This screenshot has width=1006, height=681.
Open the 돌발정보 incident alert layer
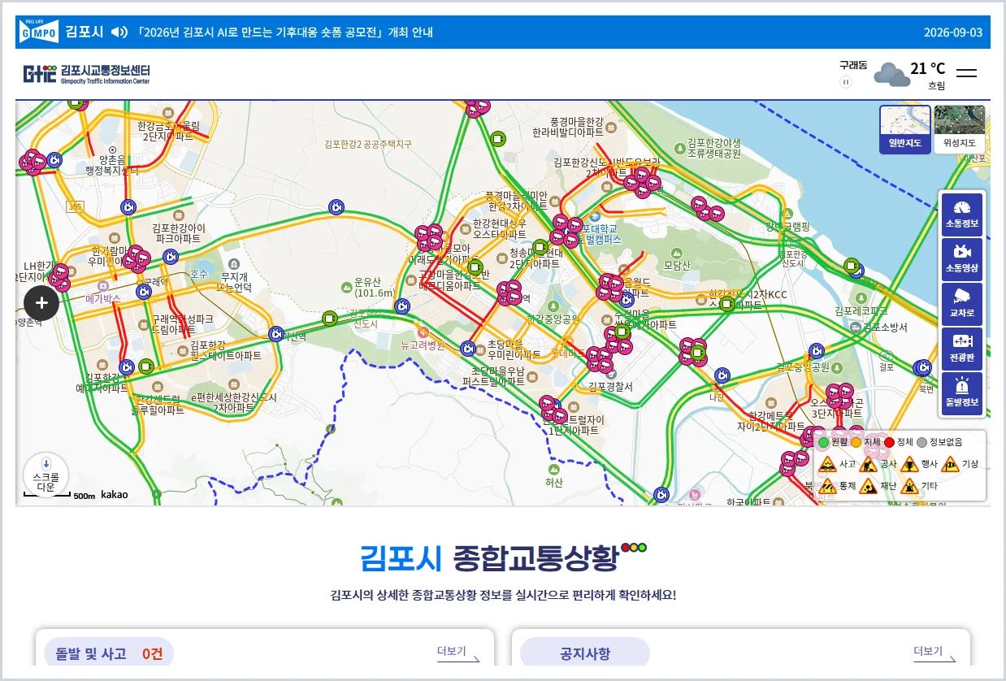pyautogui.click(x=962, y=393)
